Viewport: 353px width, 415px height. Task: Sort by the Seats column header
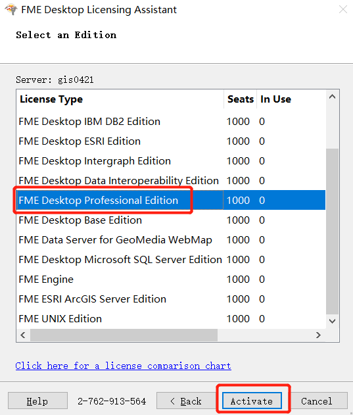pyautogui.click(x=241, y=99)
